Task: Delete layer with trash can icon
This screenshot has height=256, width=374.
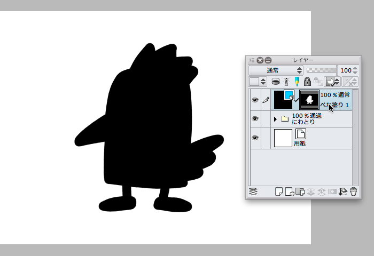Action: click(x=354, y=191)
